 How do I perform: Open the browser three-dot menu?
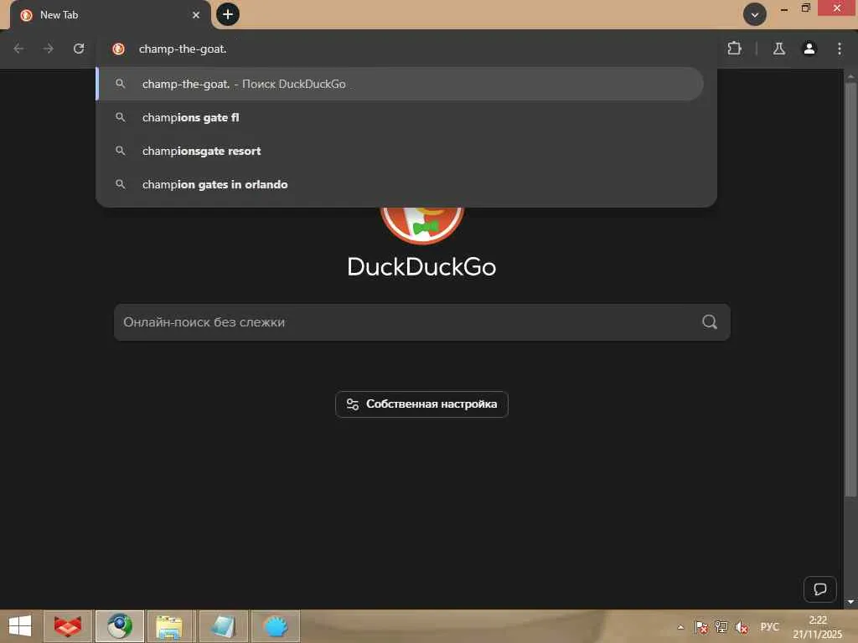click(840, 49)
